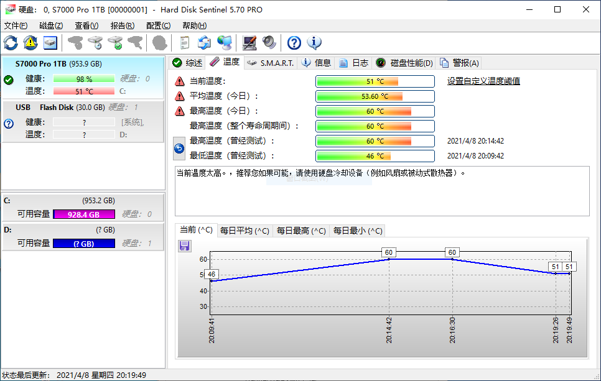The width and height of the screenshot is (601, 381).
Task: Click the warning triangle beside 平均温度
Action: pos(179,96)
